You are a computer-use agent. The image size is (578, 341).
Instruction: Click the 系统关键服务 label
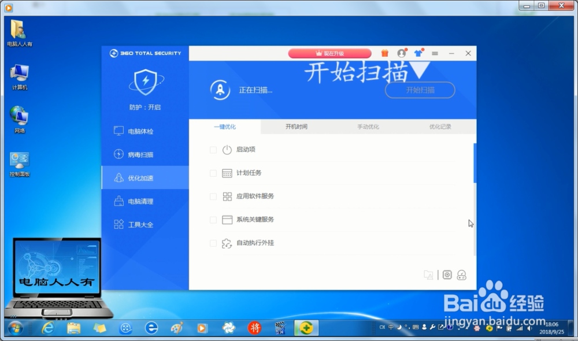click(x=255, y=220)
